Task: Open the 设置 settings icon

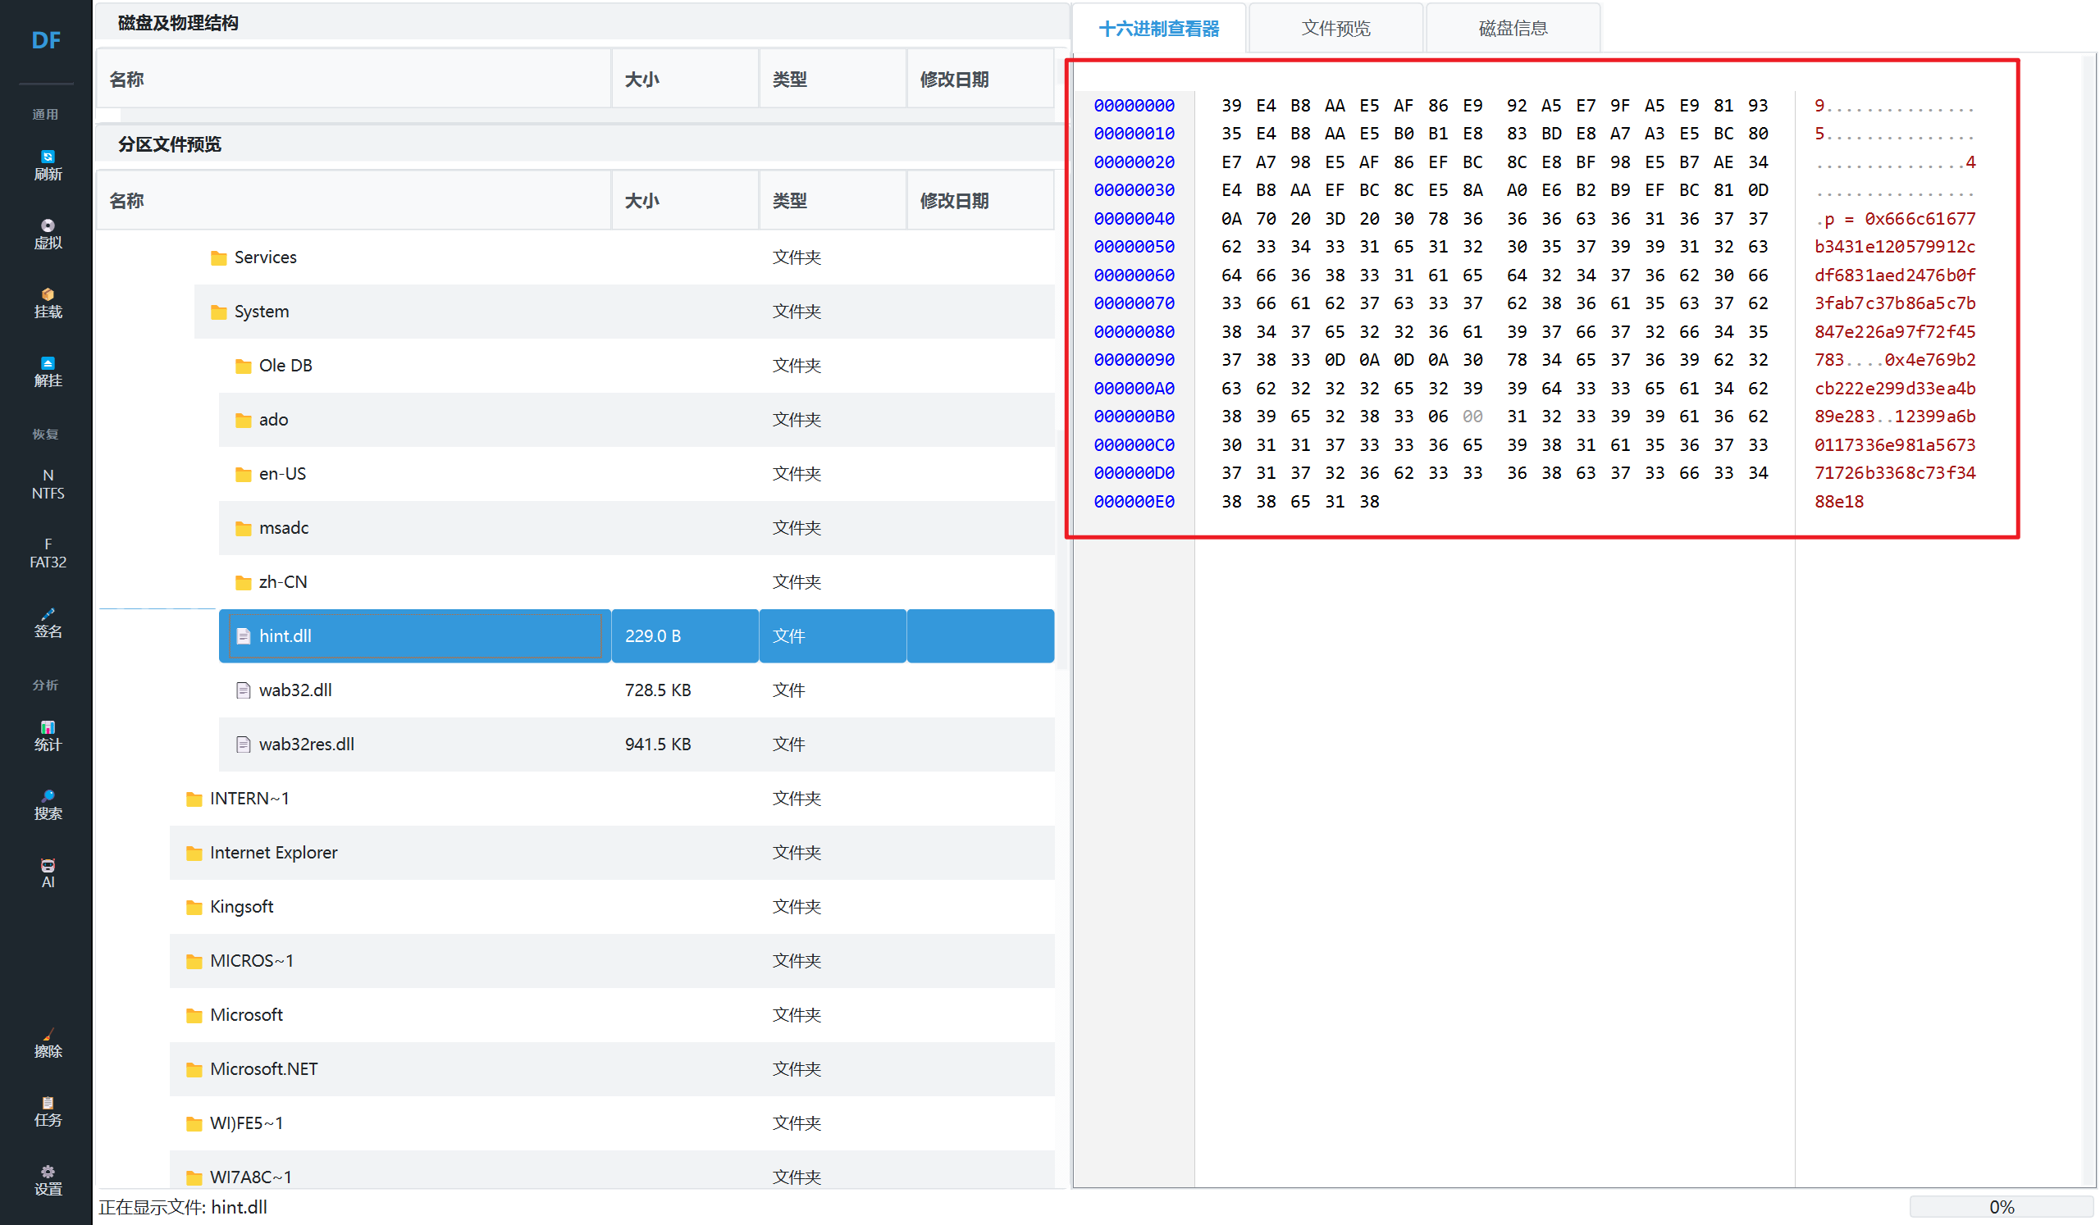Action: [48, 1180]
